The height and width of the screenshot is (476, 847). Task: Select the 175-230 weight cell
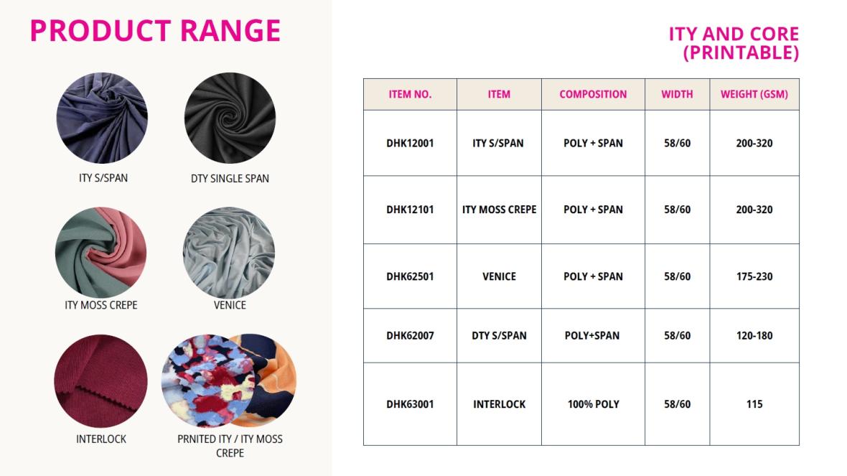(x=754, y=276)
